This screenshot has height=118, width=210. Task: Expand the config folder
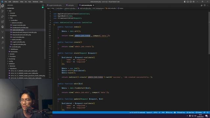[x=11, y=61]
